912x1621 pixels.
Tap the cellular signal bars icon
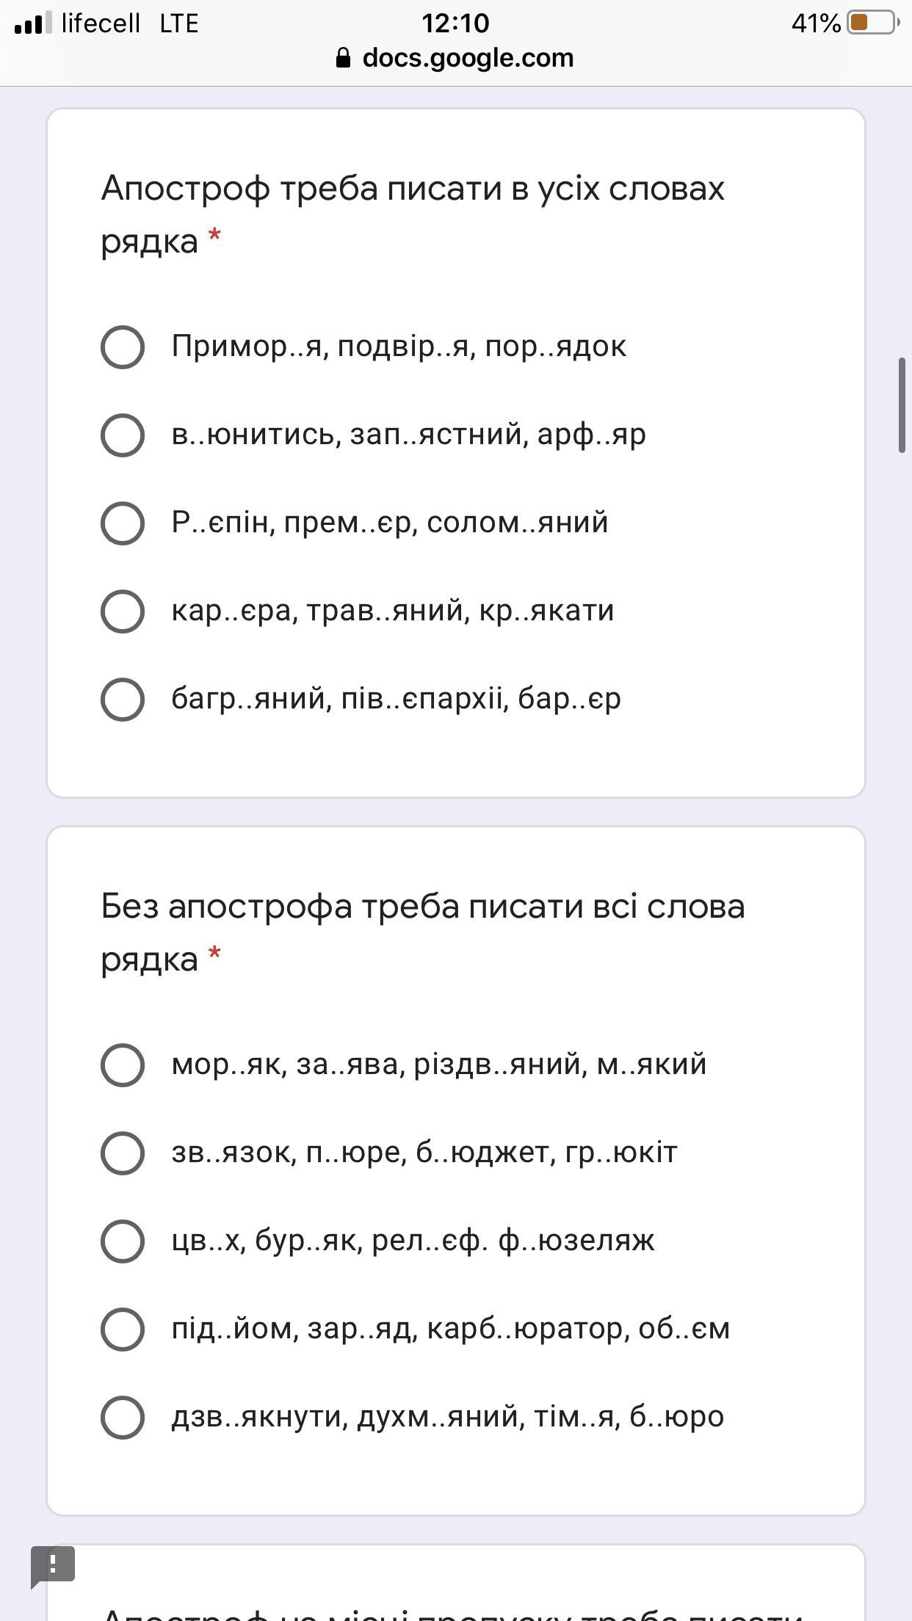(x=32, y=23)
